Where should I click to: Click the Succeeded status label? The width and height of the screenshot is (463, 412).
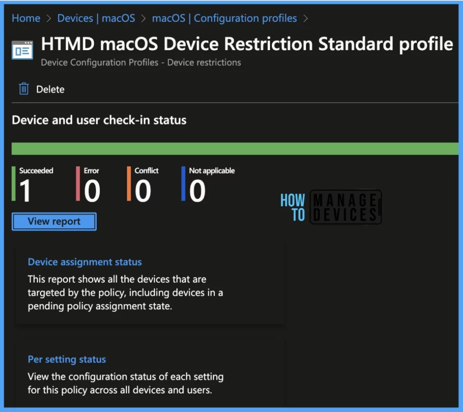tap(36, 170)
